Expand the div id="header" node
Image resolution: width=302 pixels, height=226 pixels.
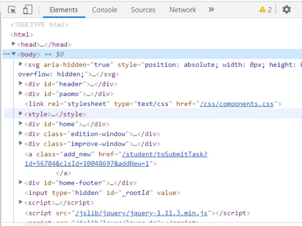coord(21,84)
